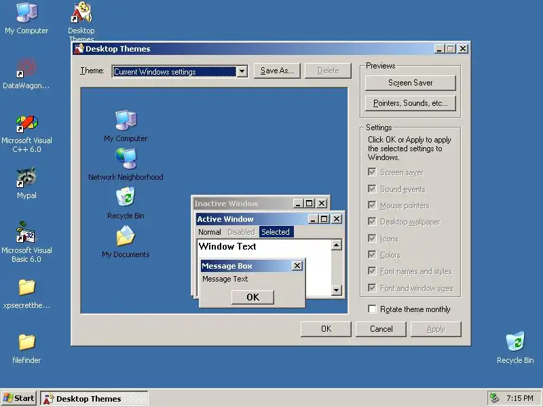
Task: Click OK in the Message Box preview
Action: (252, 297)
